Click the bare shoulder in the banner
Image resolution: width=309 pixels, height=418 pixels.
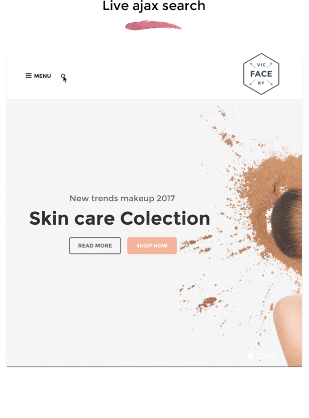point(289,329)
